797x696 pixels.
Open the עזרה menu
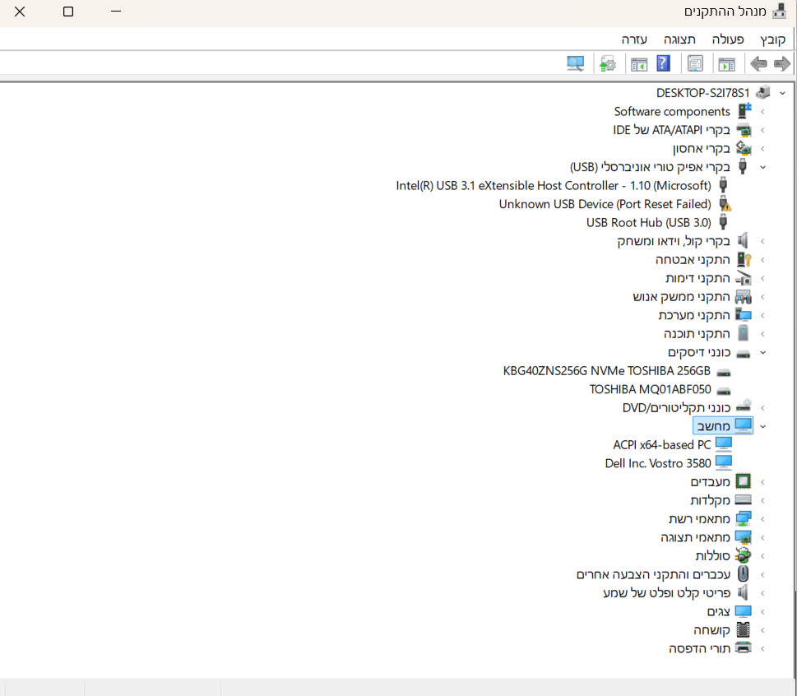634,39
